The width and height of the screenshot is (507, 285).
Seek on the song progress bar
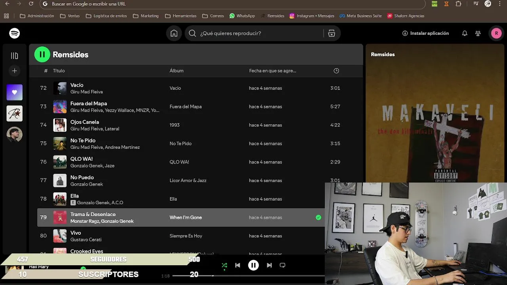pos(248,275)
